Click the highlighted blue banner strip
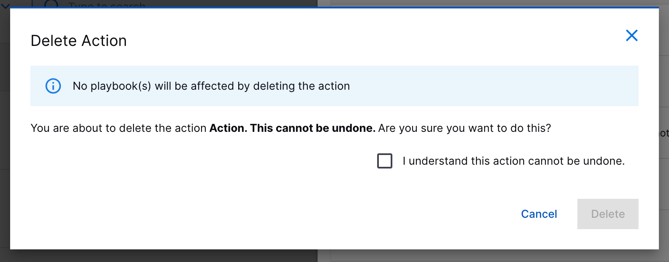This screenshot has width=669, height=262. tap(334, 86)
